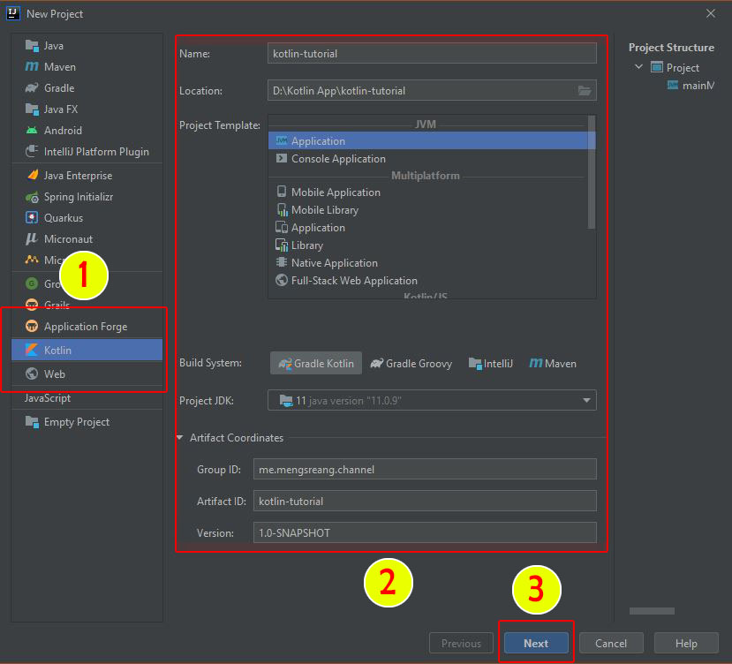Click the Artifact ID field

pos(425,501)
